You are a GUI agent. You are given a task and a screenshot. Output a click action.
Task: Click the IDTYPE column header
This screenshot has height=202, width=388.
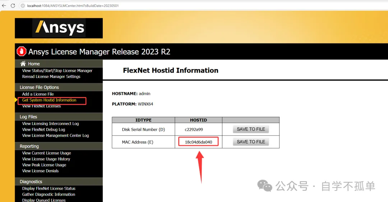pyautogui.click(x=143, y=120)
